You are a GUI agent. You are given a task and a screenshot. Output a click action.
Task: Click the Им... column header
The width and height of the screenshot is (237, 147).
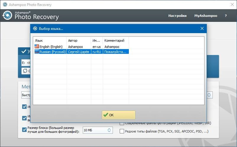(97, 41)
